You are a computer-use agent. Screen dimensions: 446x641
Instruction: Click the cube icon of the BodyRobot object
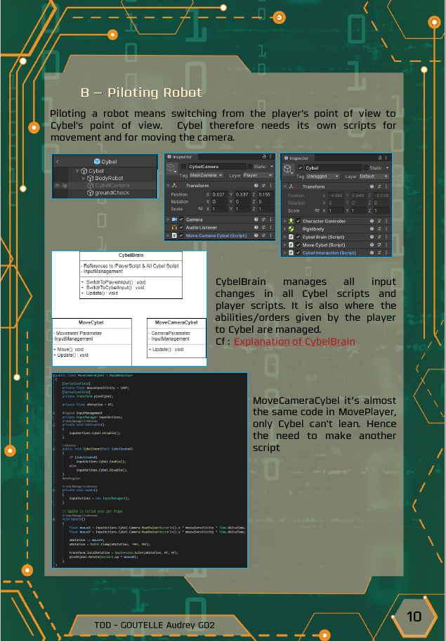[x=91, y=178]
